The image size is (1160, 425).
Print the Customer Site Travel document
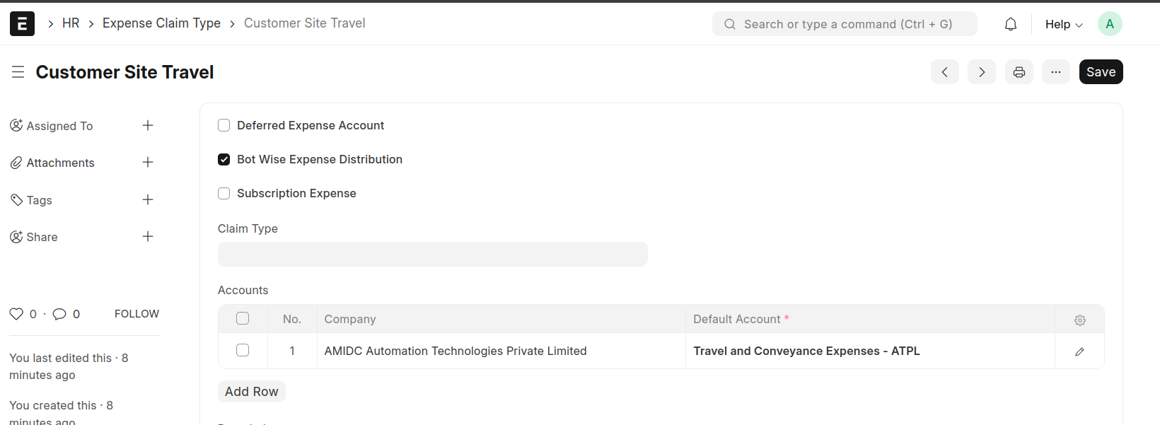pos(1019,72)
